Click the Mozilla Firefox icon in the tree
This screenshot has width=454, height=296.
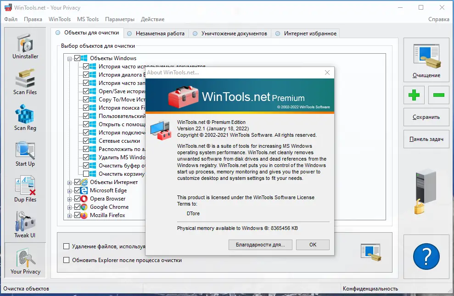coord(84,215)
